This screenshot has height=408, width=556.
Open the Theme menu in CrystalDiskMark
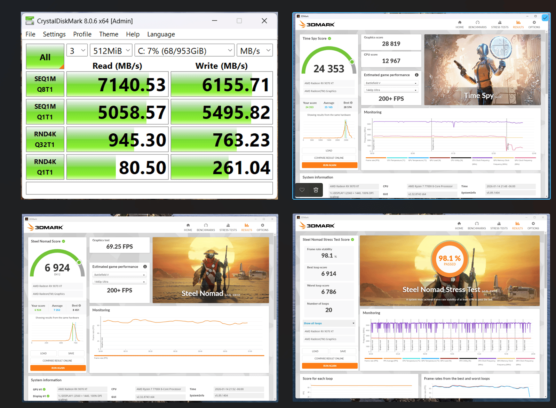click(x=109, y=34)
